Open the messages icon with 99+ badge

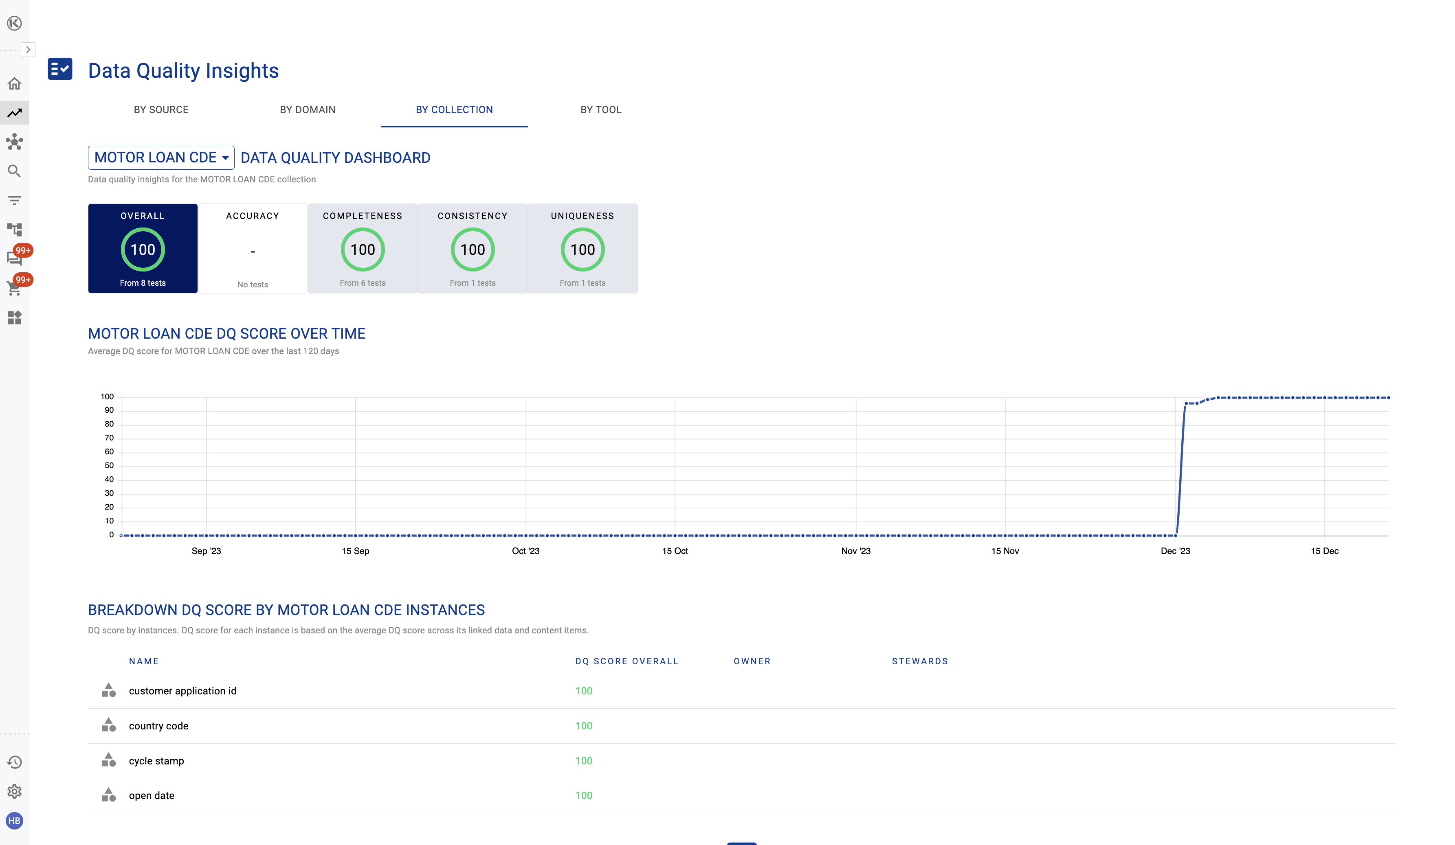pyautogui.click(x=14, y=258)
